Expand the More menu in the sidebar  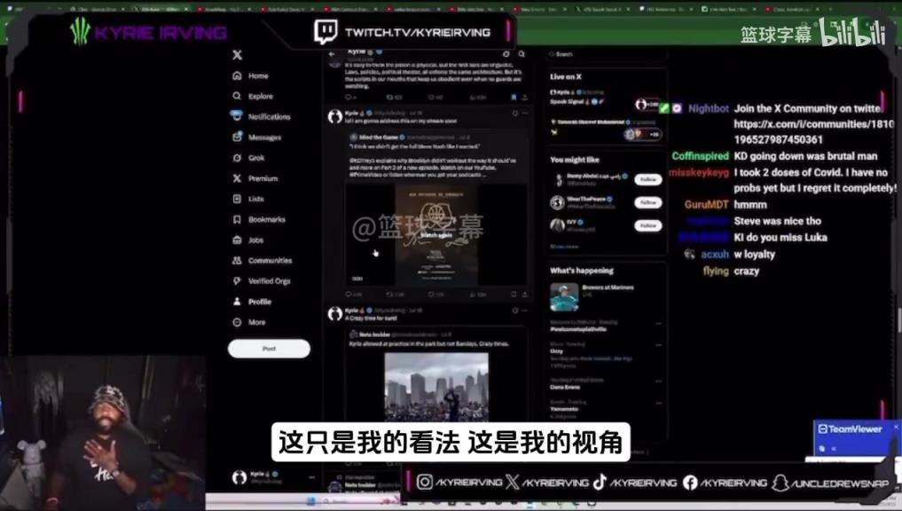click(x=237, y=322)
